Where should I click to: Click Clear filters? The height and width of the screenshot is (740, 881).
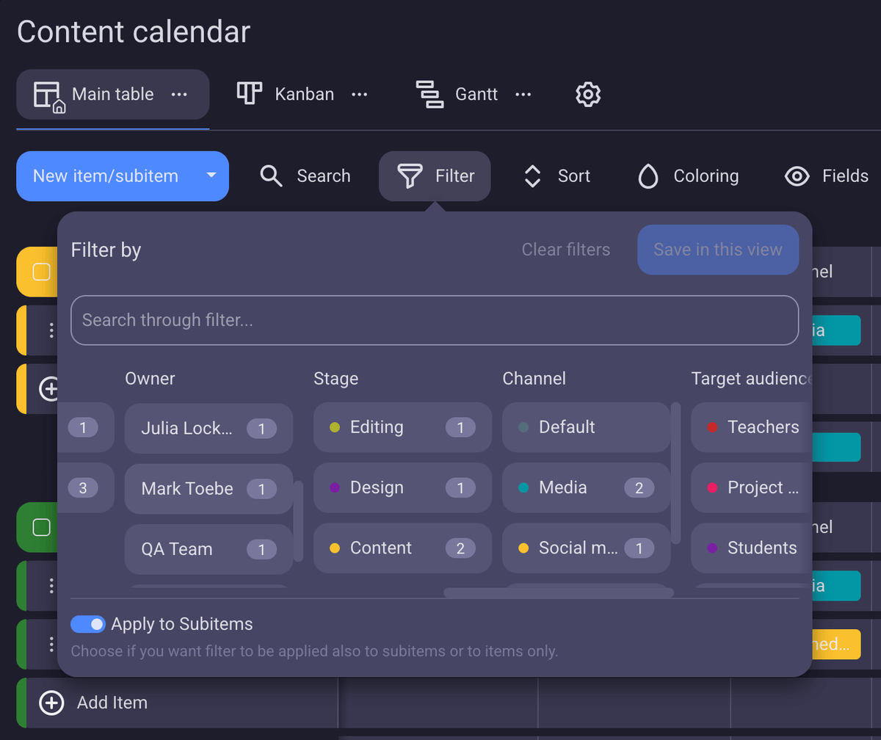(x=566, y=250)
